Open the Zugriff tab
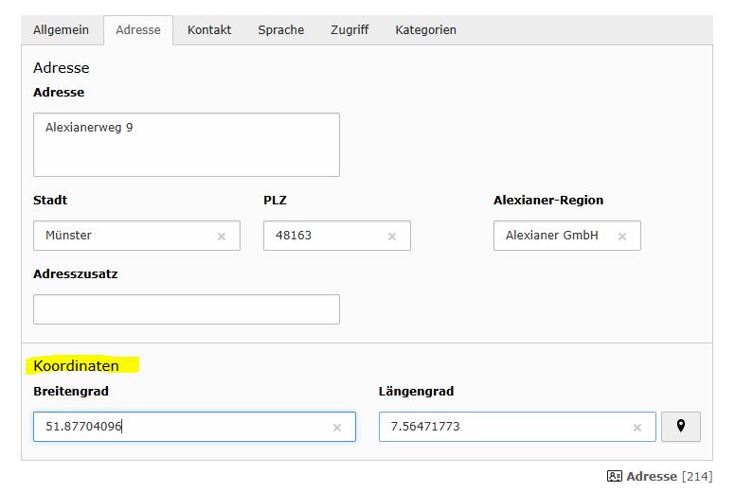Screen dimensions: 735x492 350,29
